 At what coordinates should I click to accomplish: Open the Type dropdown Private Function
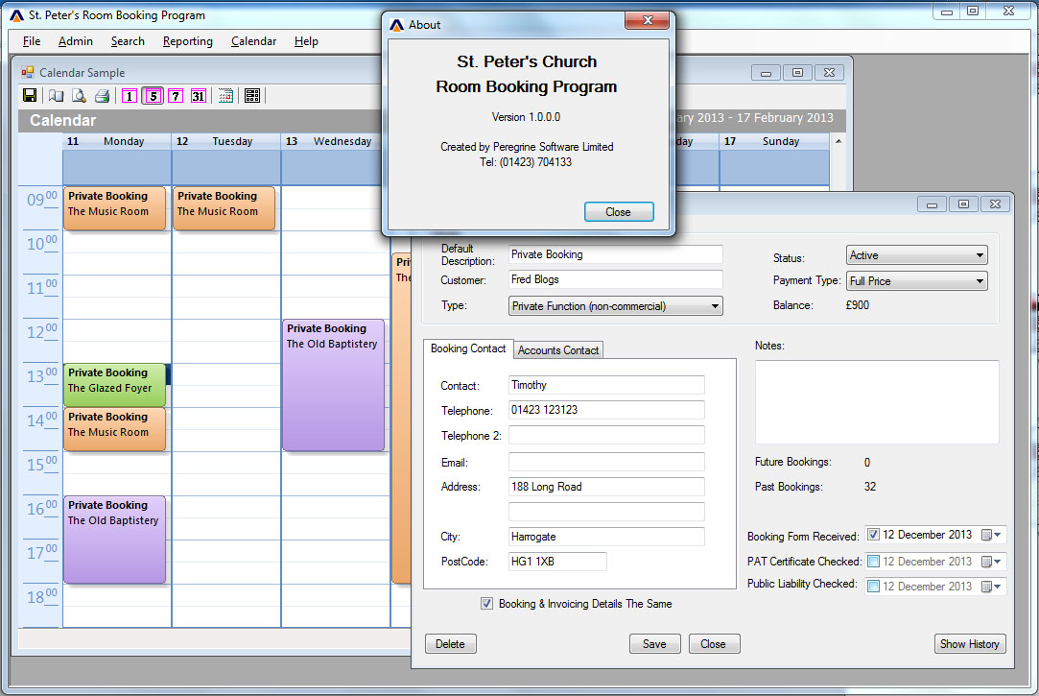[616, 305]
